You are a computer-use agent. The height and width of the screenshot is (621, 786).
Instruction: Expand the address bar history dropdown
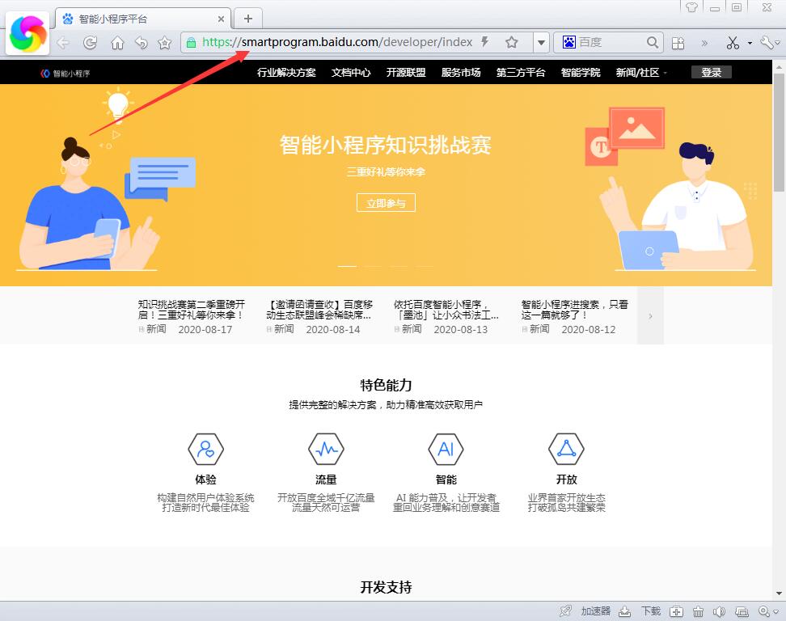tap(541, 43)
